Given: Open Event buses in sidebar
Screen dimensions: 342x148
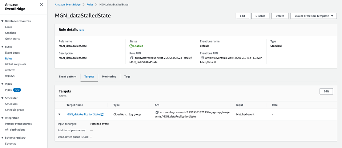Looking at the screenshot, I should pyautogui.click(x=12, y=53).
